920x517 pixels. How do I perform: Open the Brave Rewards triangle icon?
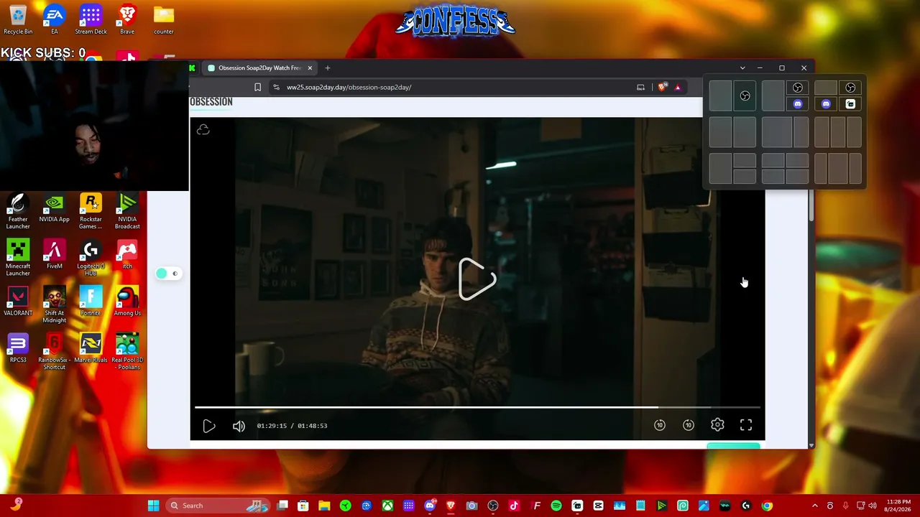tap(677, 87)
